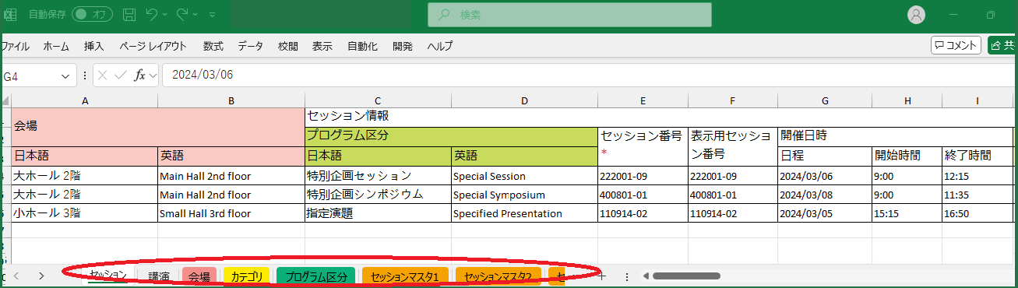1018x288 pixels.
Task: Click cell 指定演題
Action: click(x=378, y=213)
